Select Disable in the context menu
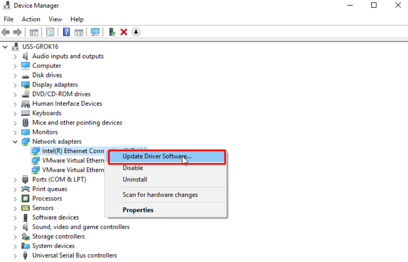The image size is (408, 262). 133,168
